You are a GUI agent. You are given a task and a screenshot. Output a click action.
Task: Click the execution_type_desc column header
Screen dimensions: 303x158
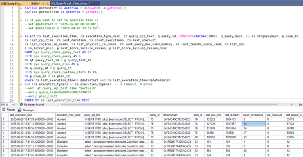tap(69, 115)
